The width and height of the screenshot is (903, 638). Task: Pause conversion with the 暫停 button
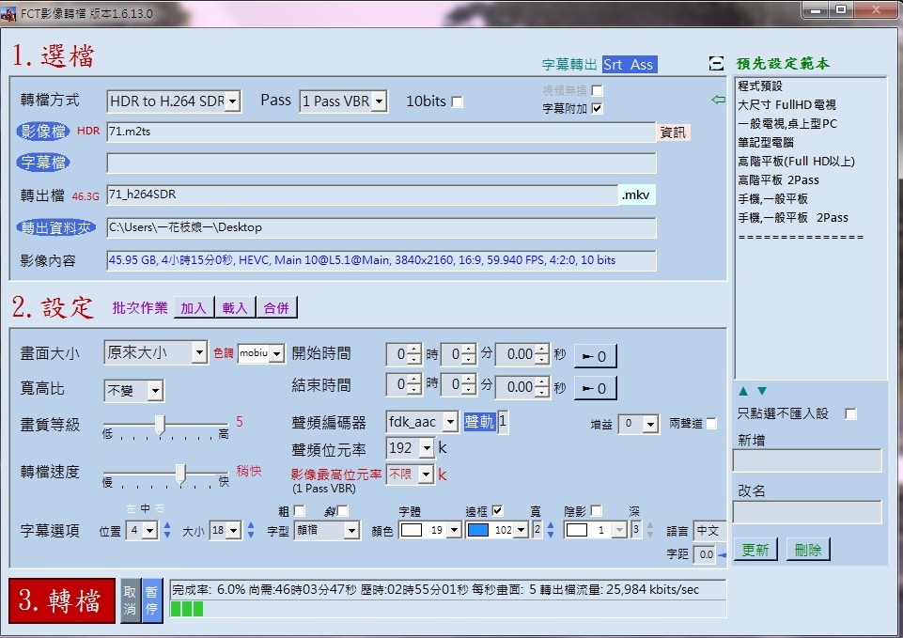pos(149,601)
